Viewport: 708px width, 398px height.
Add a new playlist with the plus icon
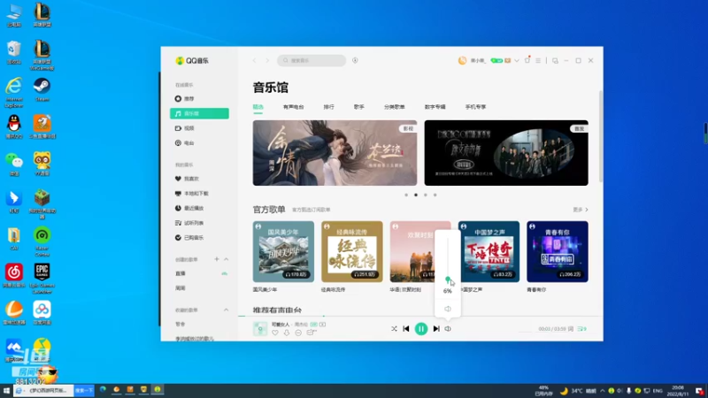(217, 259)
